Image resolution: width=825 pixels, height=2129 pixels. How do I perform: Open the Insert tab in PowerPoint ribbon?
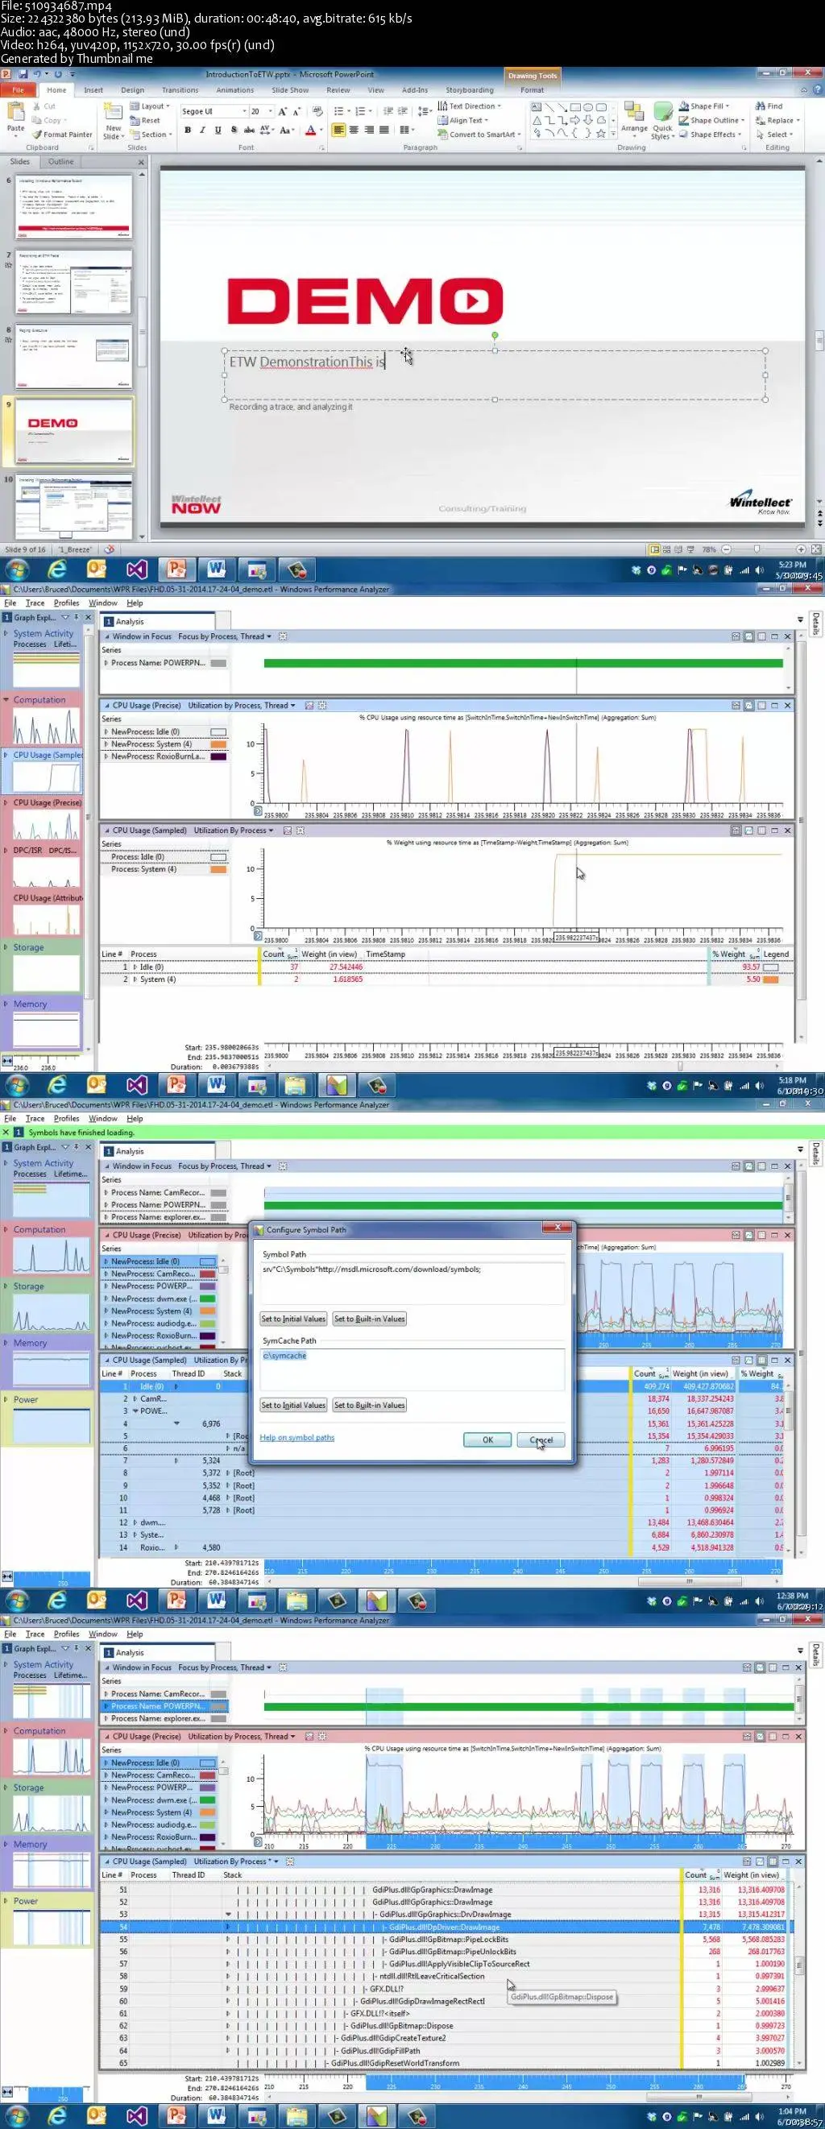pyautogui.click(x=93, y=90)
